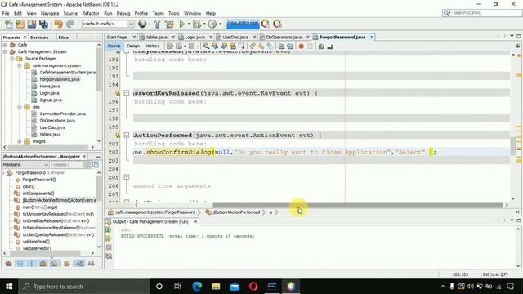Image resolution: width=523 pixels, height=294 pixels.
Task: Click the Open Project toolbar icon
Action: tap(32, 24)
